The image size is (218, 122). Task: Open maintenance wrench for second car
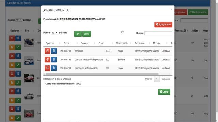pos(18,65)
